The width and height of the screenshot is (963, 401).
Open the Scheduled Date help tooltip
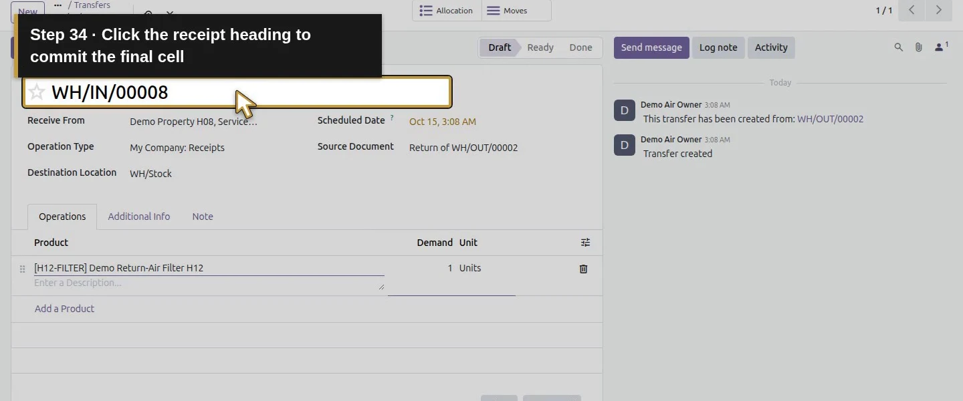[392, 118]
